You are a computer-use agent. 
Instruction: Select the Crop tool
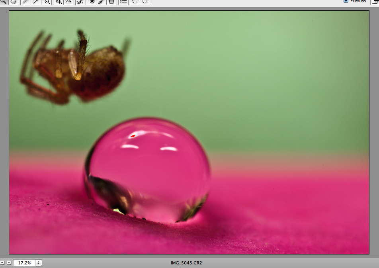[59, 2]
